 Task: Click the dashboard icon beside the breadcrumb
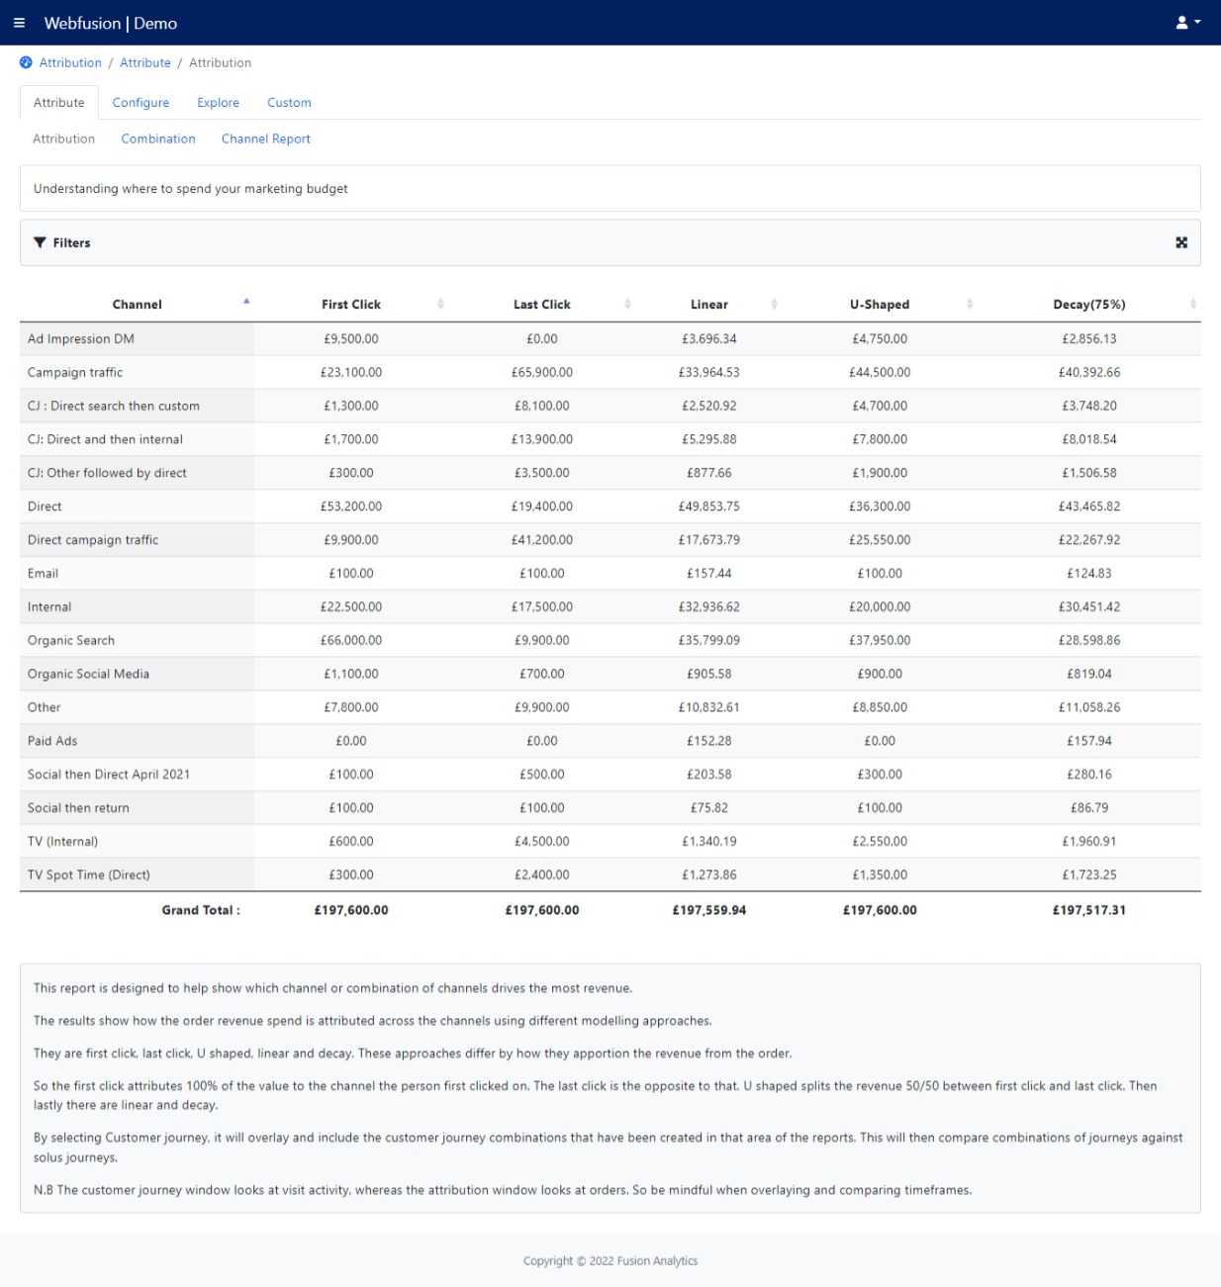(x=26, y=62)
